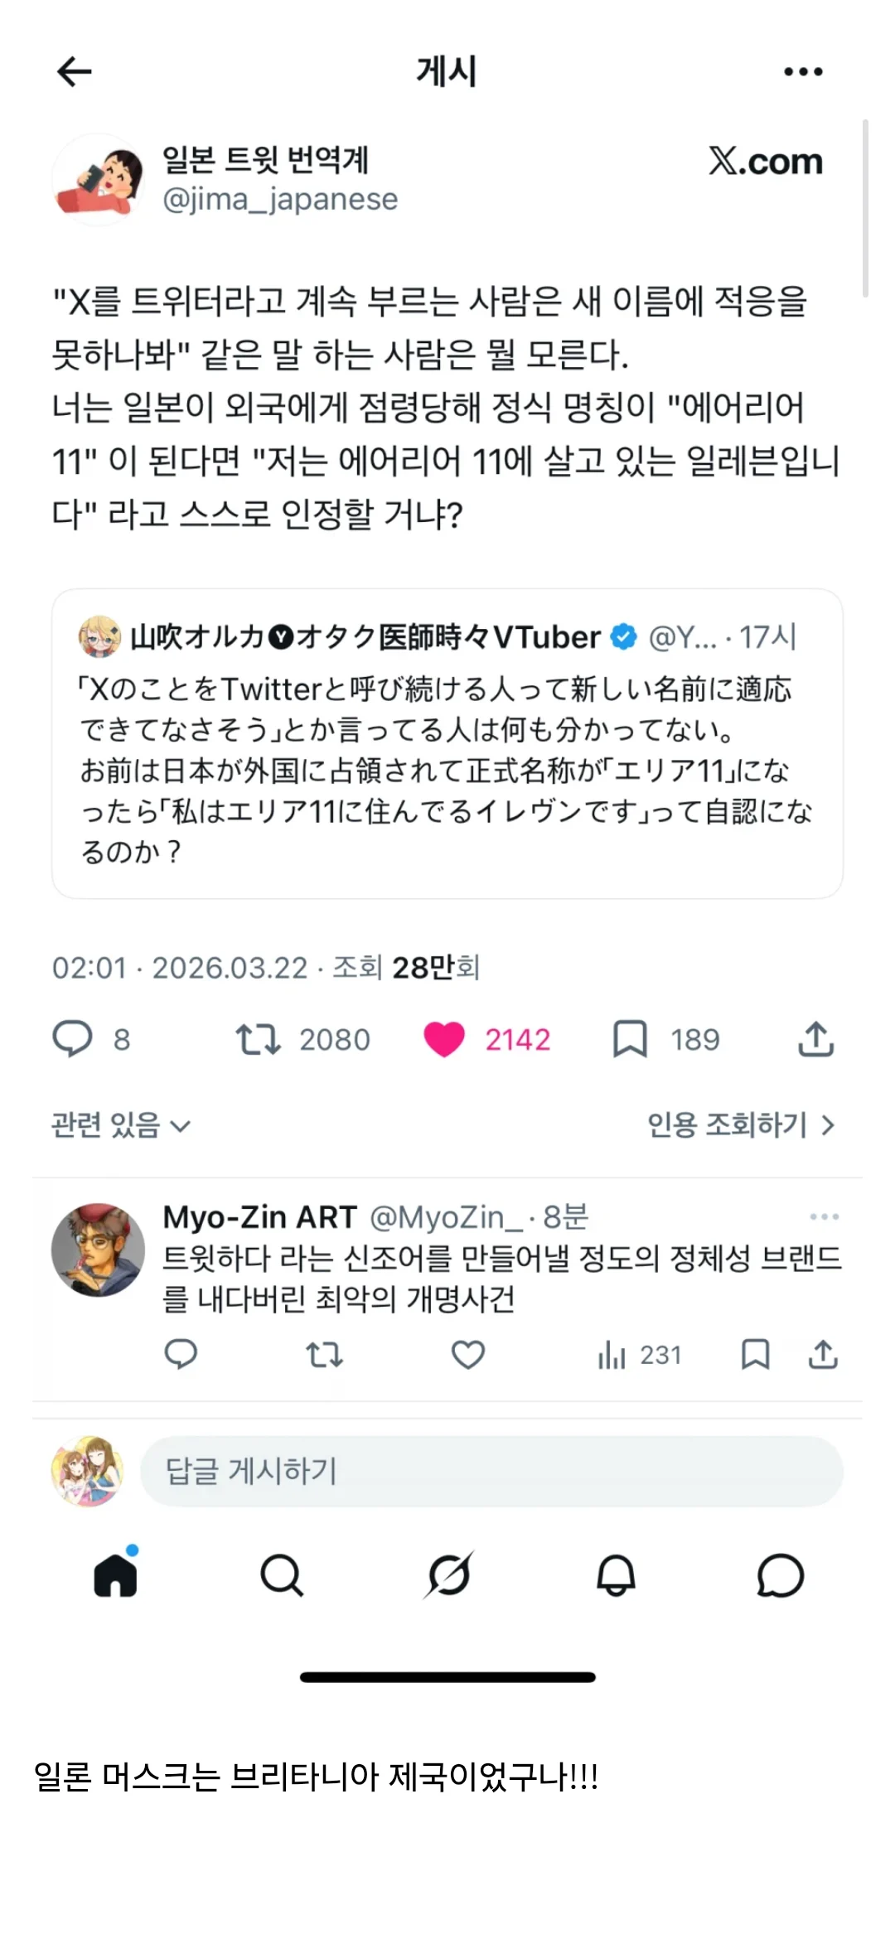The image size is (895, 1939).
Task: Tap the 답글 게시하기 reply field
Action: [491, 1472]
